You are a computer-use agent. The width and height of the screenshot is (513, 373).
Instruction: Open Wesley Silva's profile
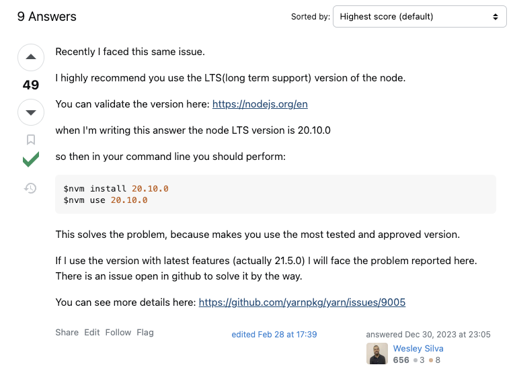(418, 349)
